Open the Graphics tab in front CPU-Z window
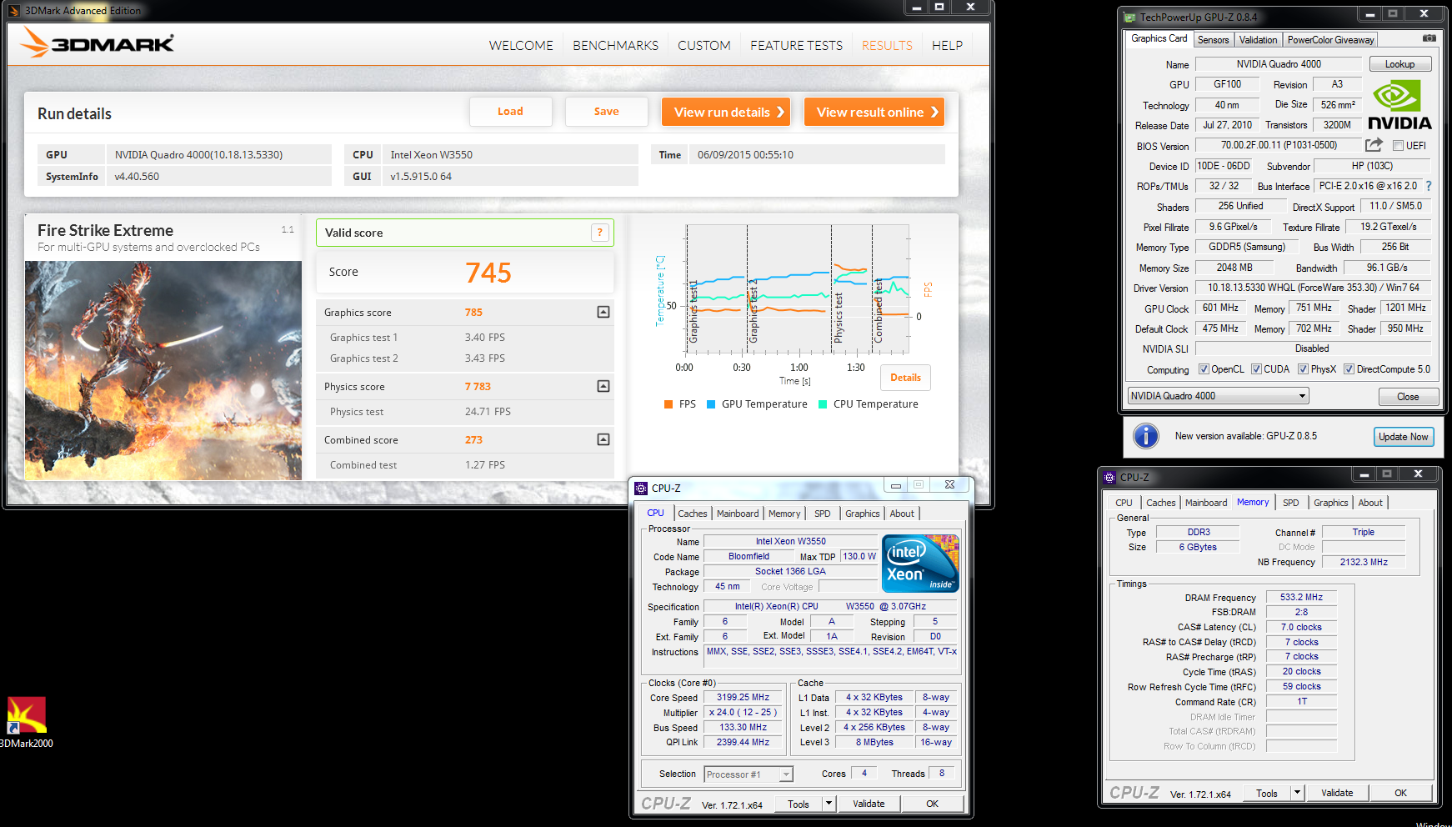Screen dimensions: 1452x827 click(x=862, y=514)
